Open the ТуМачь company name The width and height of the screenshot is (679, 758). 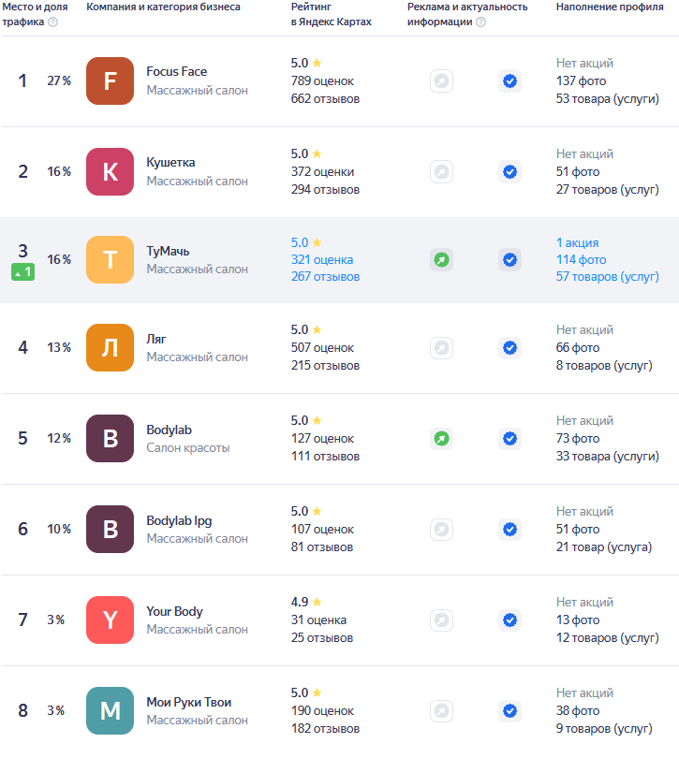168,251
